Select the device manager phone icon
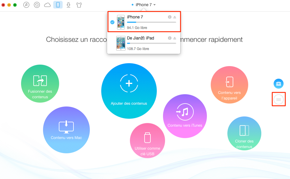 click(58, 5)
